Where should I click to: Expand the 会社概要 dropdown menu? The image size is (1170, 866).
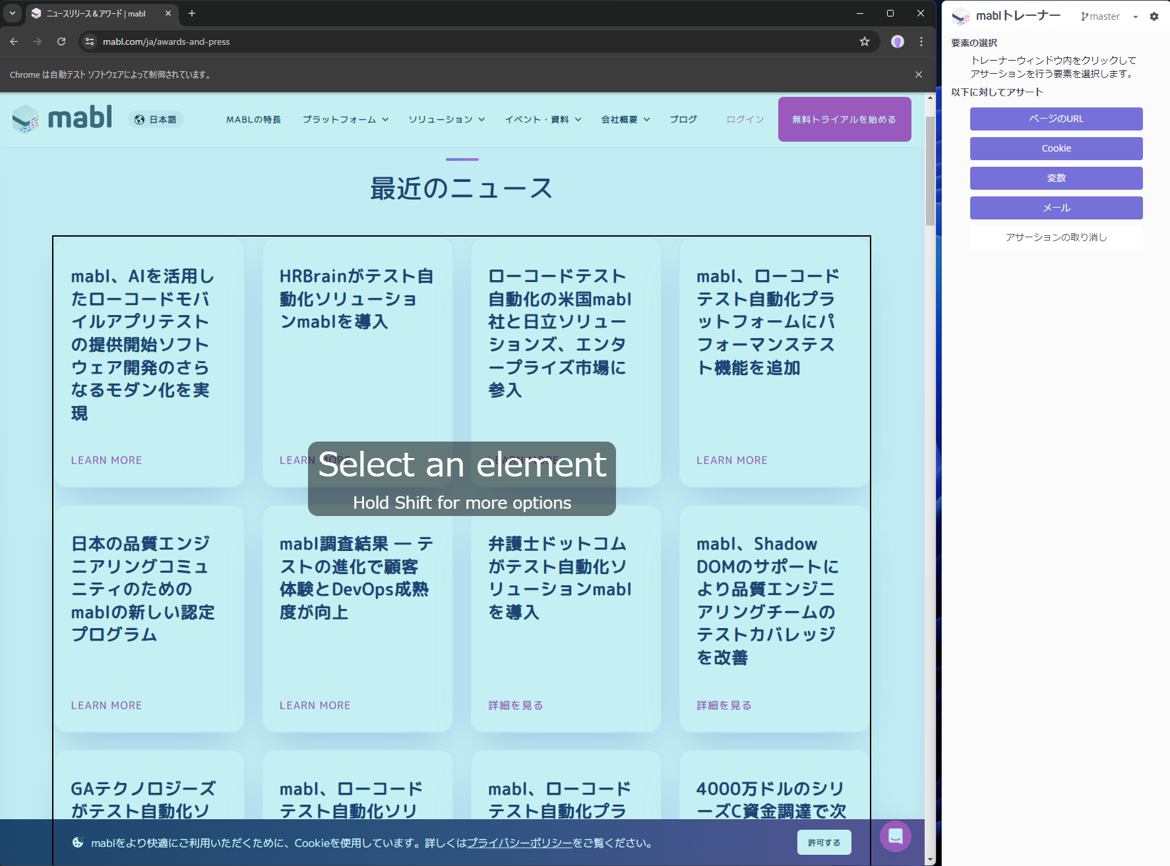(x=625, y=119)
